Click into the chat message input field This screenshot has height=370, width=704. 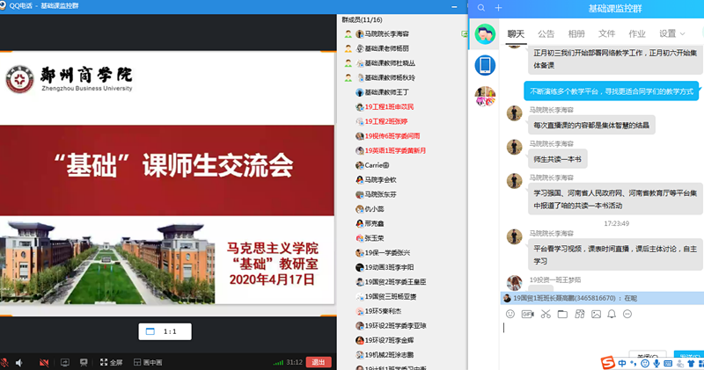click(x=602, y=334)
